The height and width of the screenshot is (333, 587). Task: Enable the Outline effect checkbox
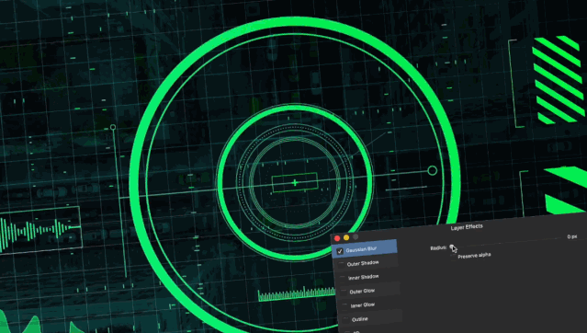point(346,320)
